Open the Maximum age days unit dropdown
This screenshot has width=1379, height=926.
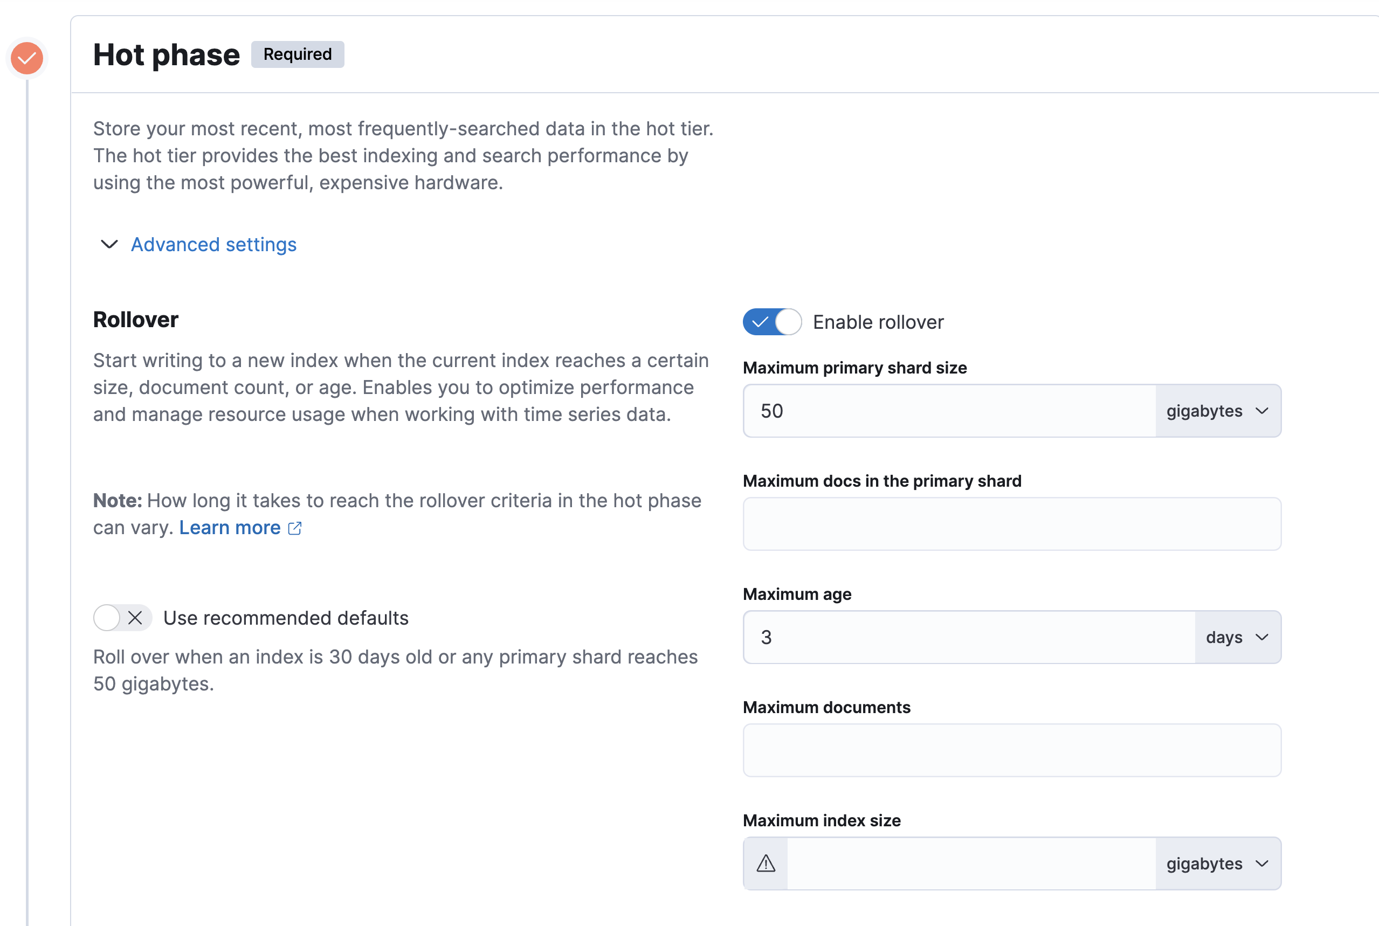pos(1237,637)
